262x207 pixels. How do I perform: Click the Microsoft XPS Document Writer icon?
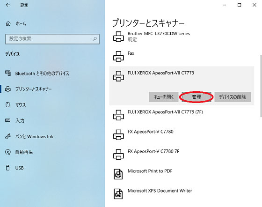pos(118,194)
